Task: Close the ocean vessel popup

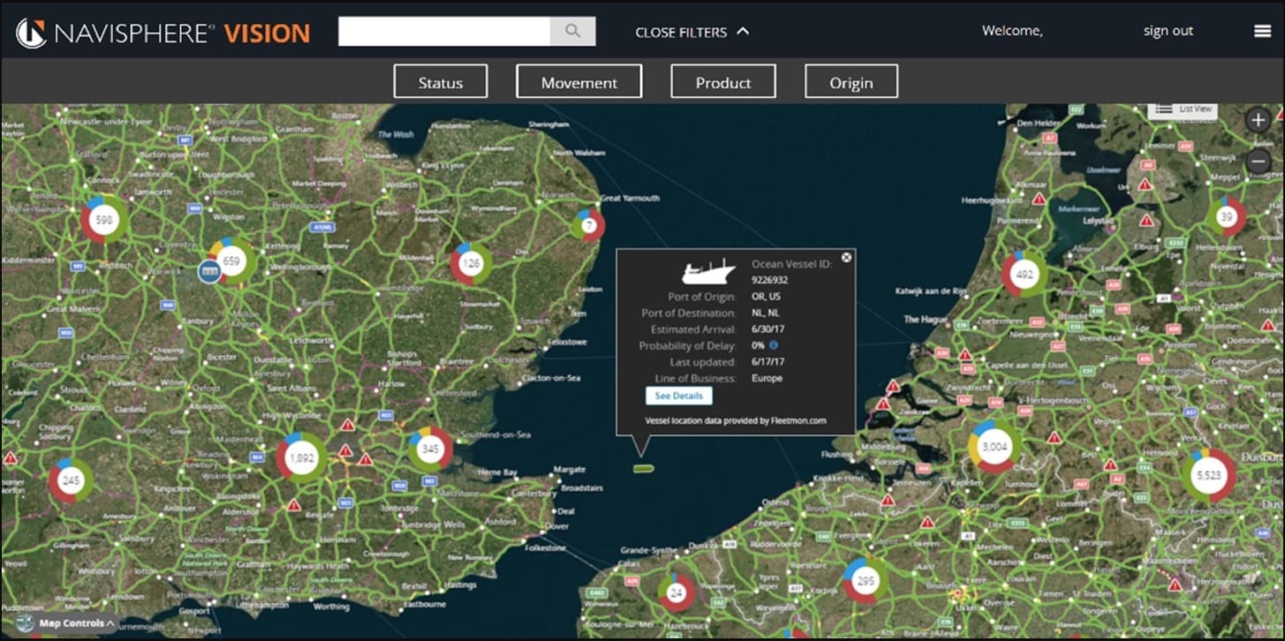Action: click(x=846, y=258)
